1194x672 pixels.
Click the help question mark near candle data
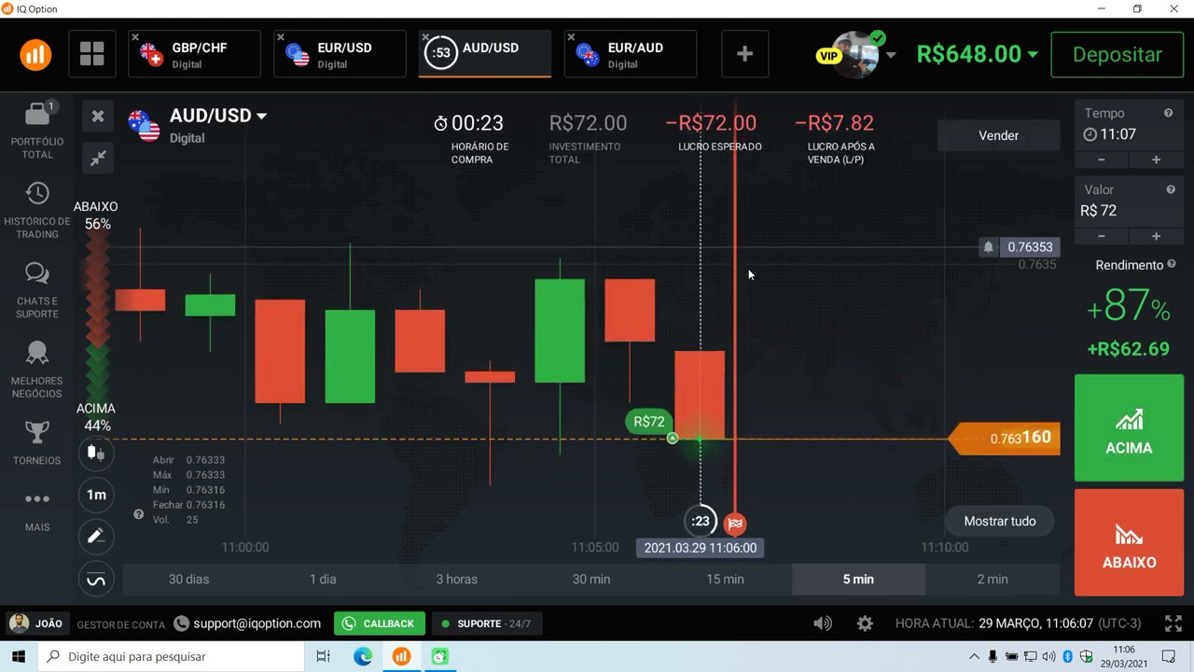(139, 514)
